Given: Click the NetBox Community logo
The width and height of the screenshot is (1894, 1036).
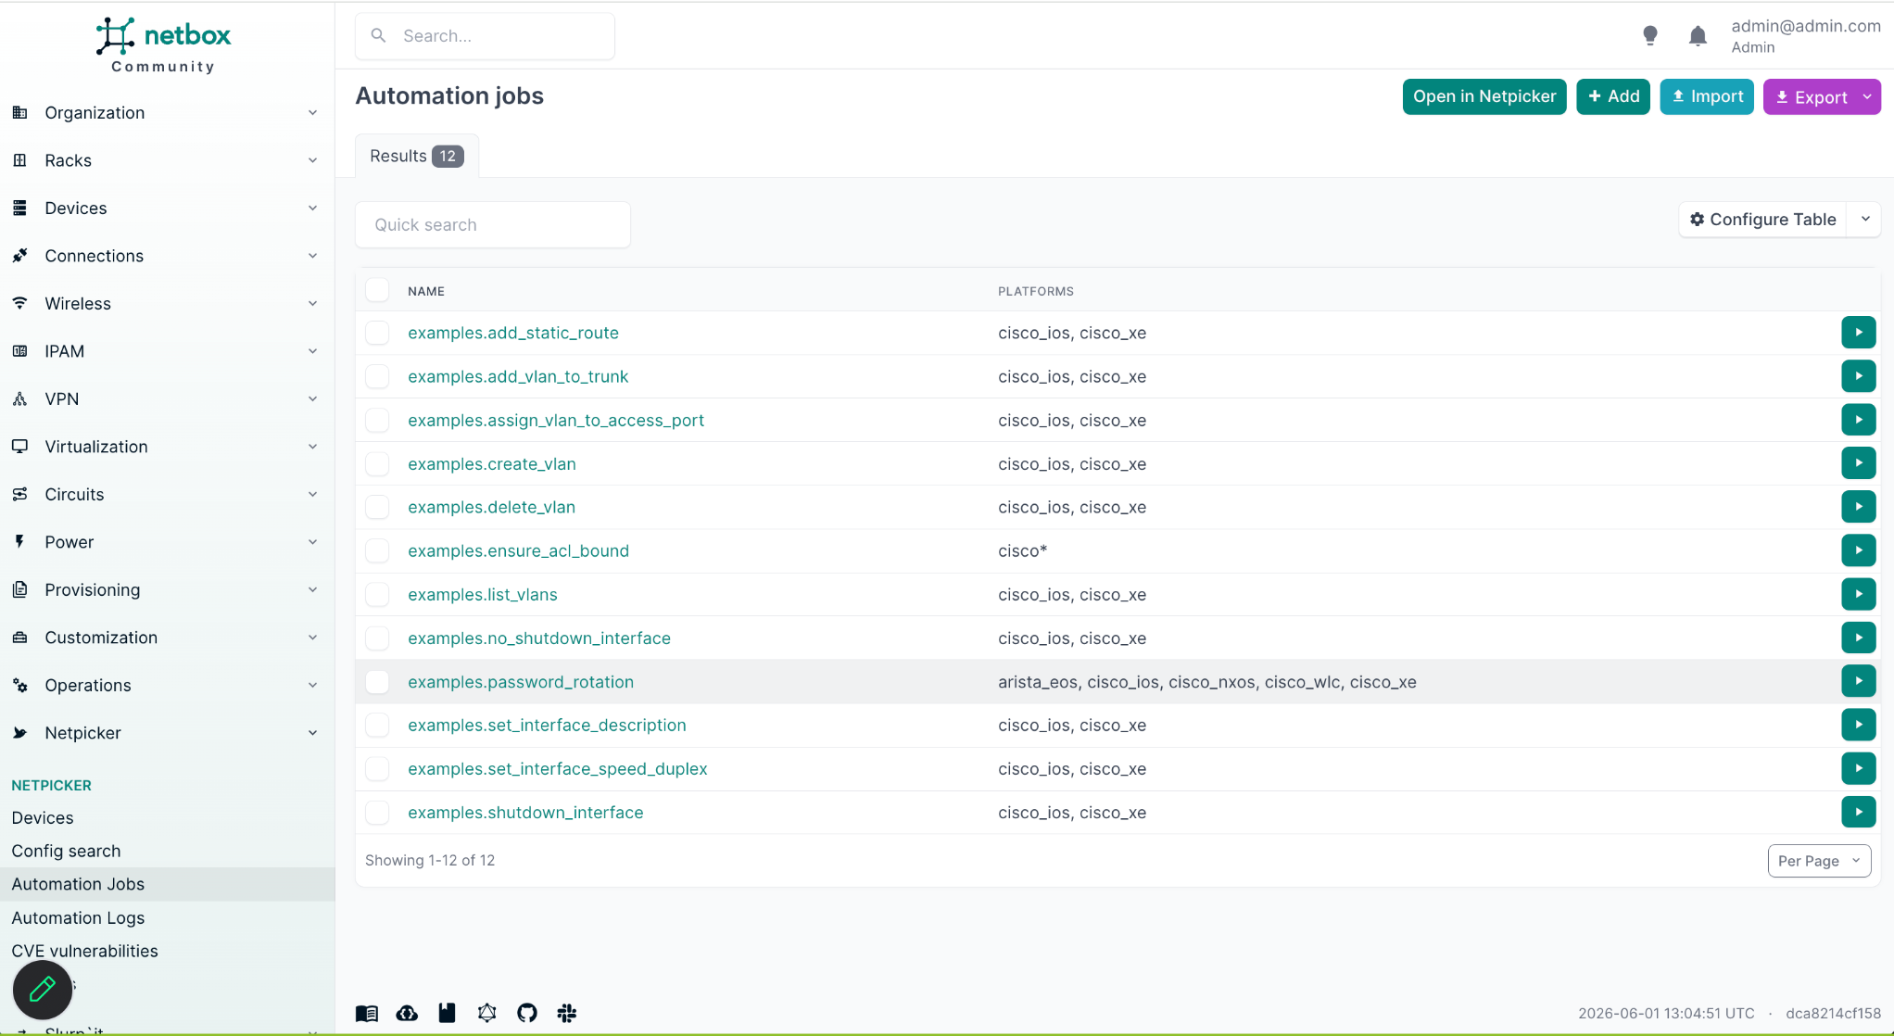Looking at the screenshot, I should click(x=163, y=46).
